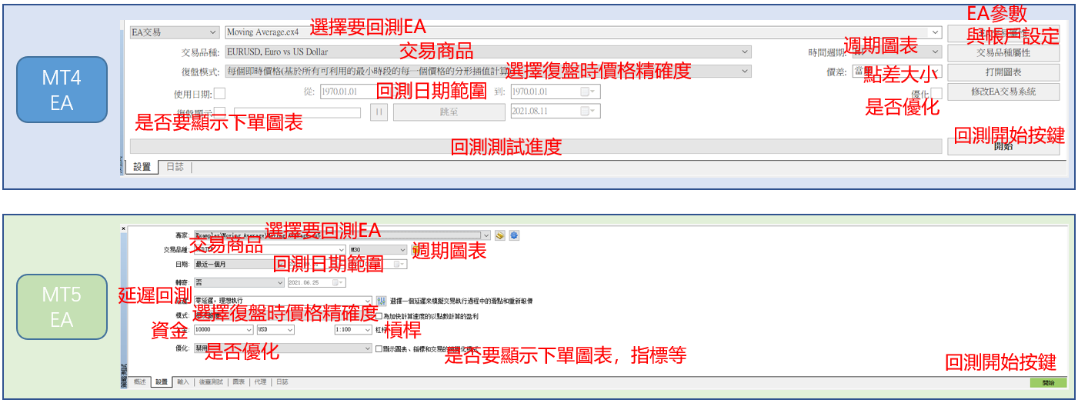Screen dimensions: 1078x403
Task: Switch to MT4 設置 settings tab
Action: tap(142, 167)
